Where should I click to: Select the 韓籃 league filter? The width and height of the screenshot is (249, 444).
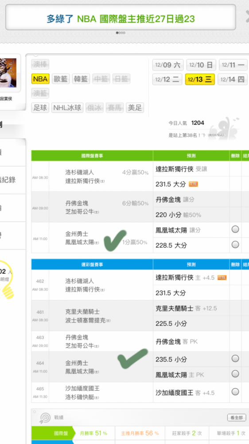tap(81, 79)
